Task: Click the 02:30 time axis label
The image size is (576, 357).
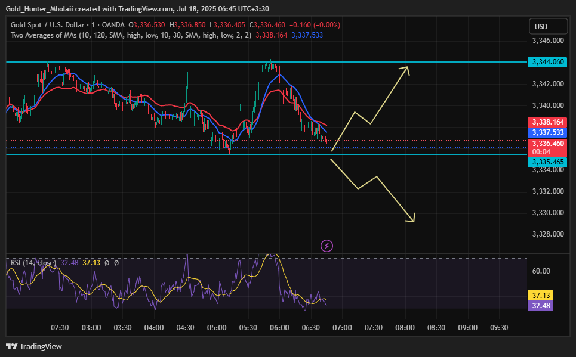Action: click(60, 328)
